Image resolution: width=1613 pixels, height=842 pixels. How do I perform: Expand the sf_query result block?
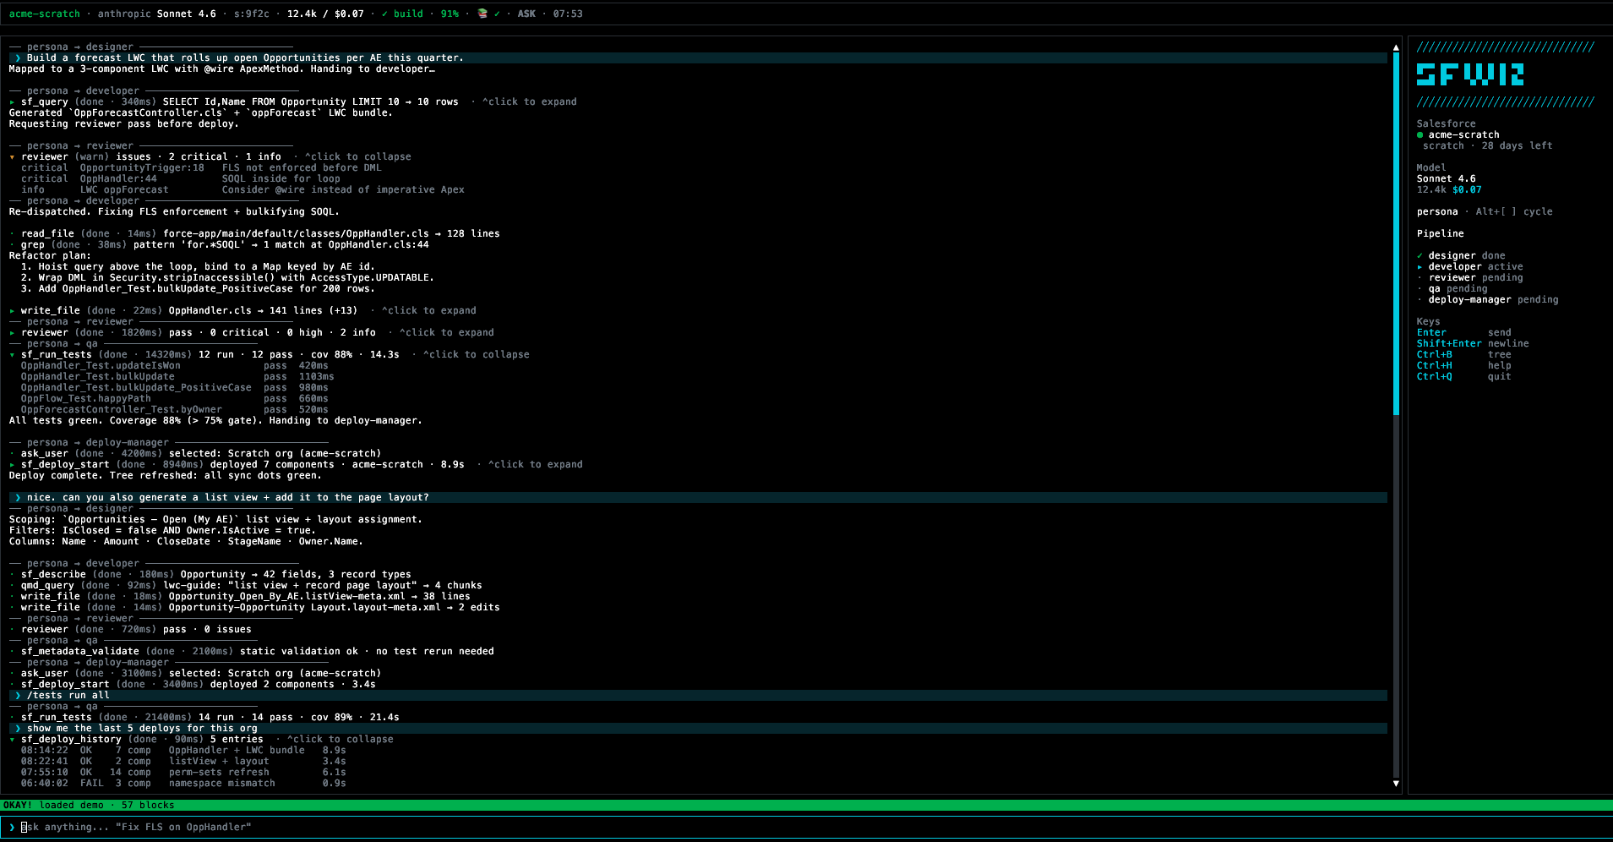(x=12, y=101)
